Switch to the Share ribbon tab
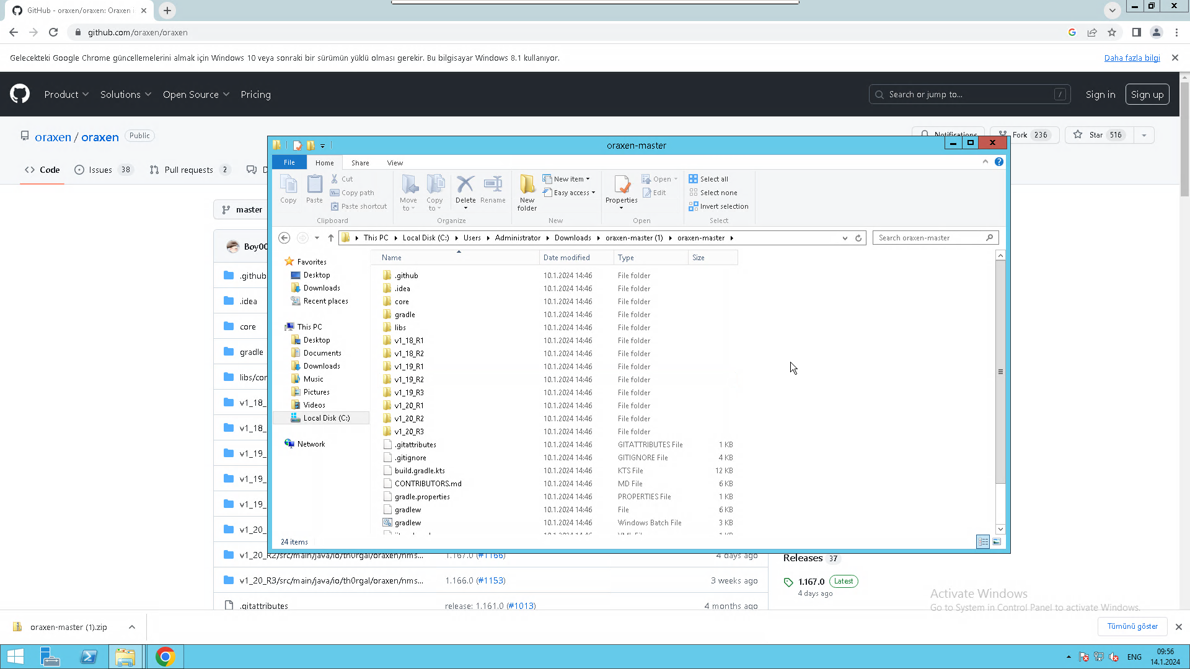The height and width of the screenshot is (669, 1190). [x=360, y=163]
